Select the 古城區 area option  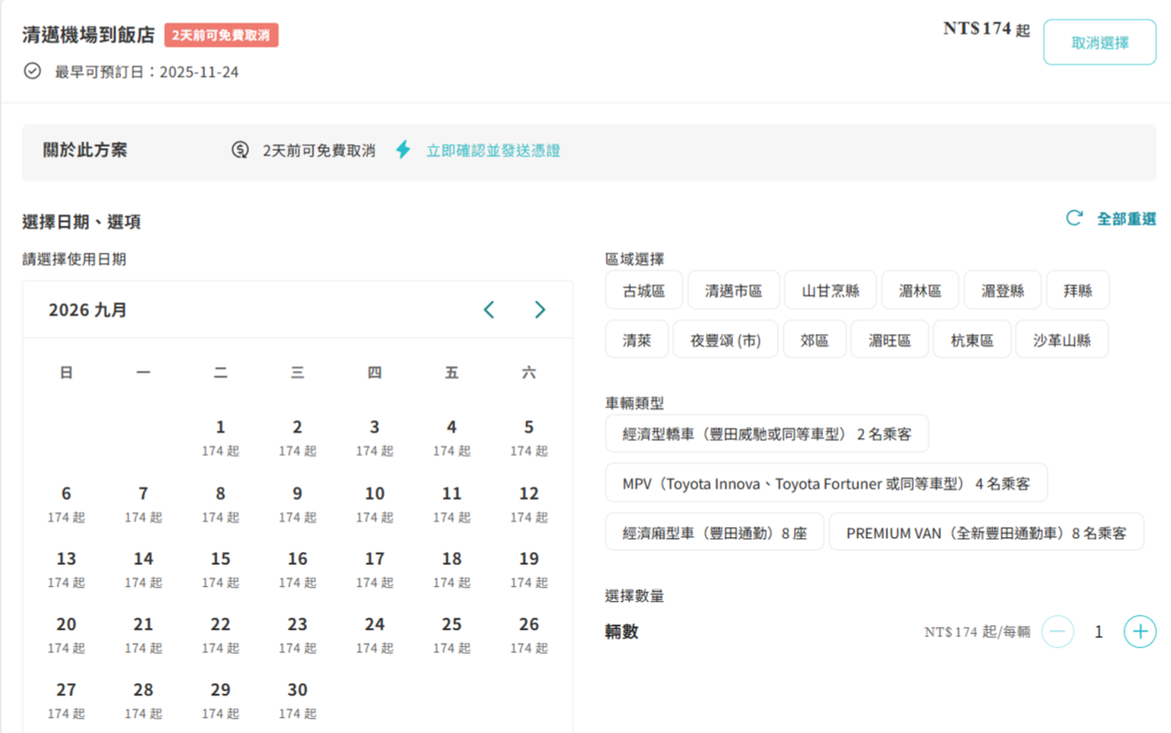(643, 291)
